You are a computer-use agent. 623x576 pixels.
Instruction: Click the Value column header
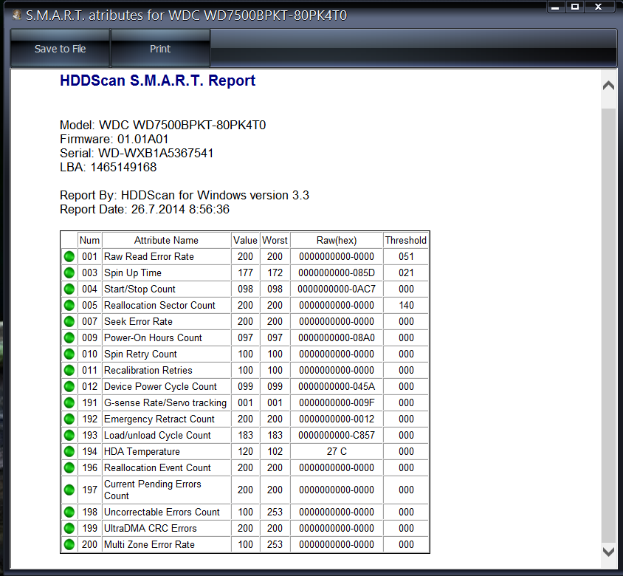(245, 240)
